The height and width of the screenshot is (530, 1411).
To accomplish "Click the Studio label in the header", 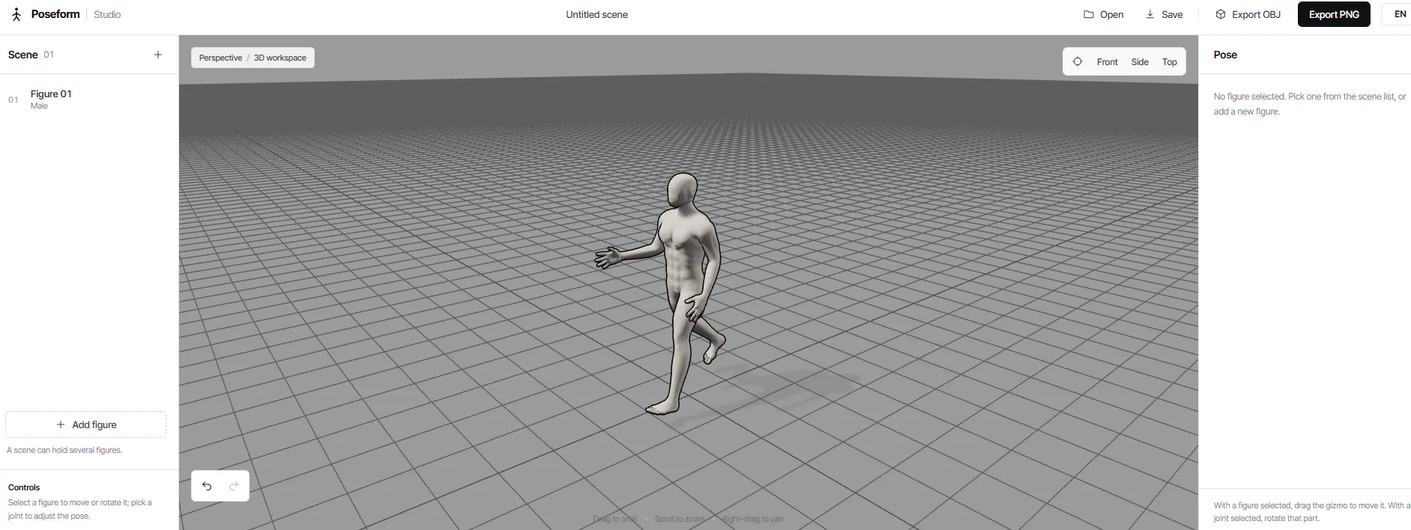I will click(x=107, y=14).
